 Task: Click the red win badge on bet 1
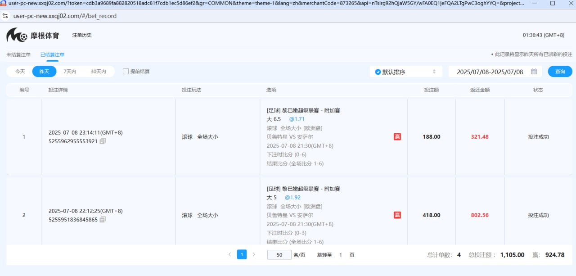pos(397,137)
